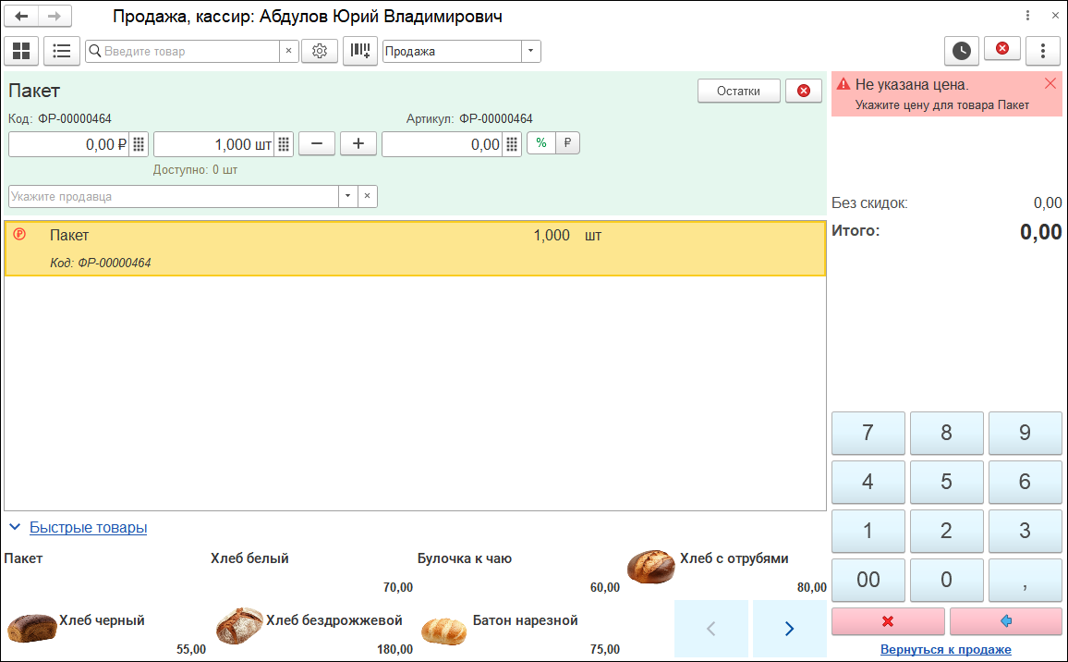Increase quantity with plus button

coord(358,144)
